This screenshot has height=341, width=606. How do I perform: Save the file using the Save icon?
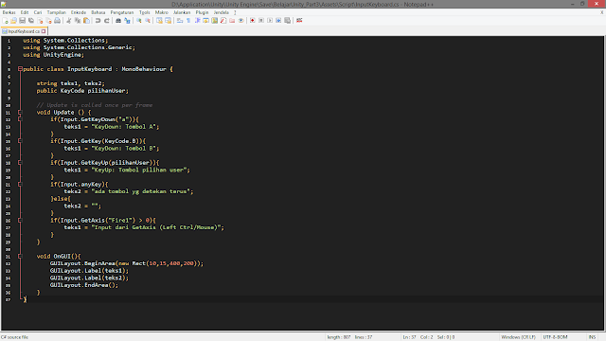[23, 21]
